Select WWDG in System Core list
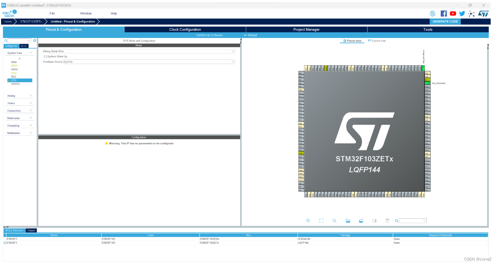Image resolution: width=497 pixels, height=264 pixels. pyautogui.click(x=15, y=84)
